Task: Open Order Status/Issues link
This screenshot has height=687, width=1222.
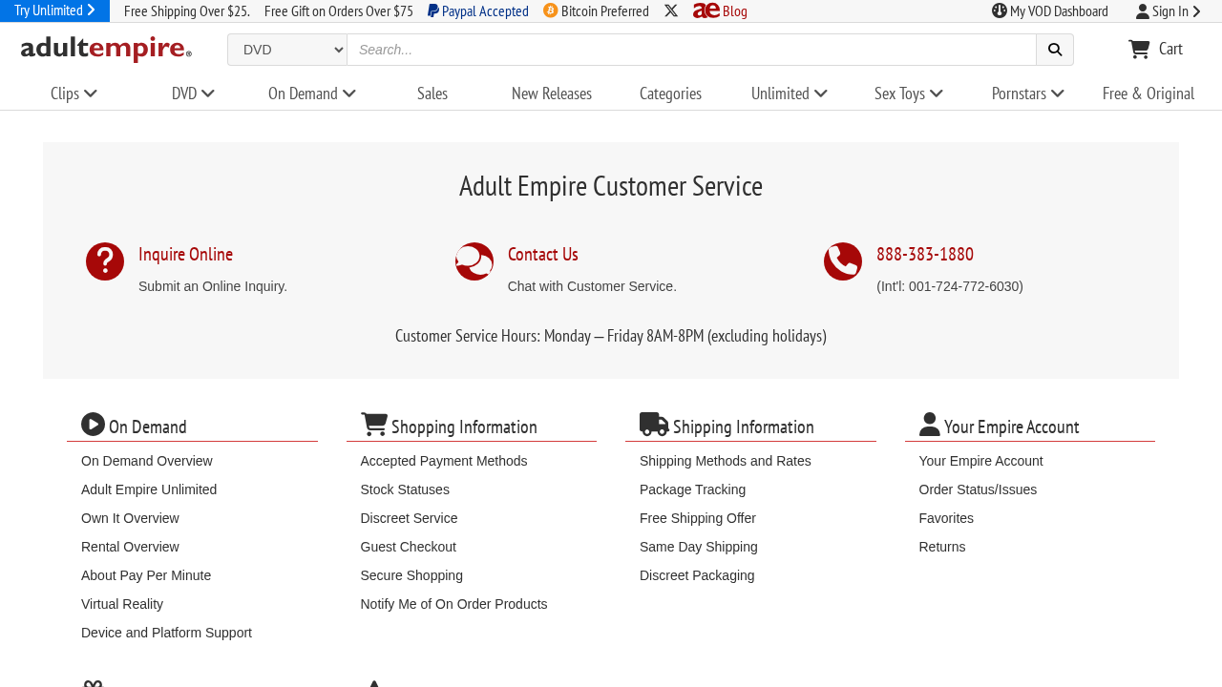Action: click(x=978, y=489)
